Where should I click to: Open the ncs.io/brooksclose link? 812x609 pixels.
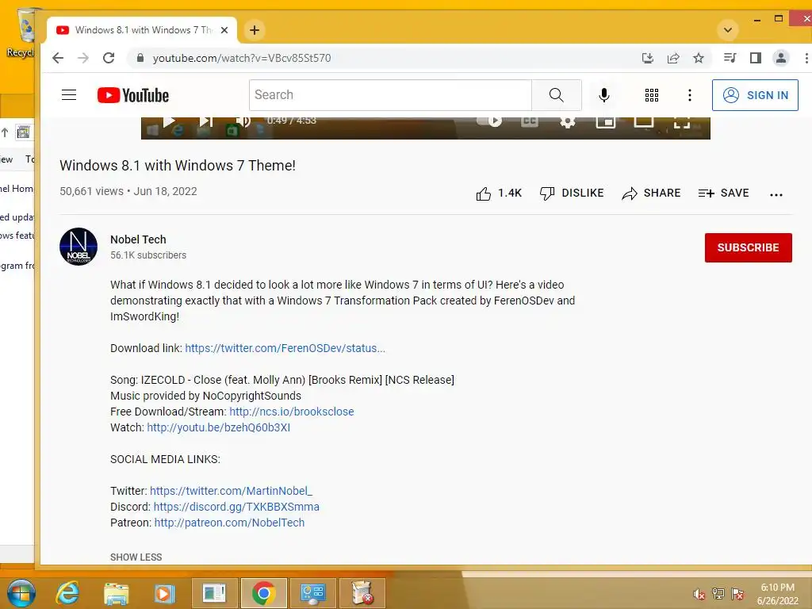point(292,412)
